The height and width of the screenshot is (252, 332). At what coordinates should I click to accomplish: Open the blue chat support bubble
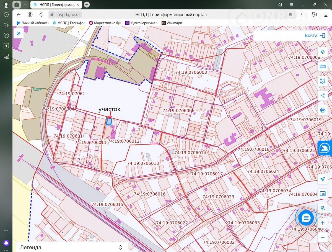306,218
